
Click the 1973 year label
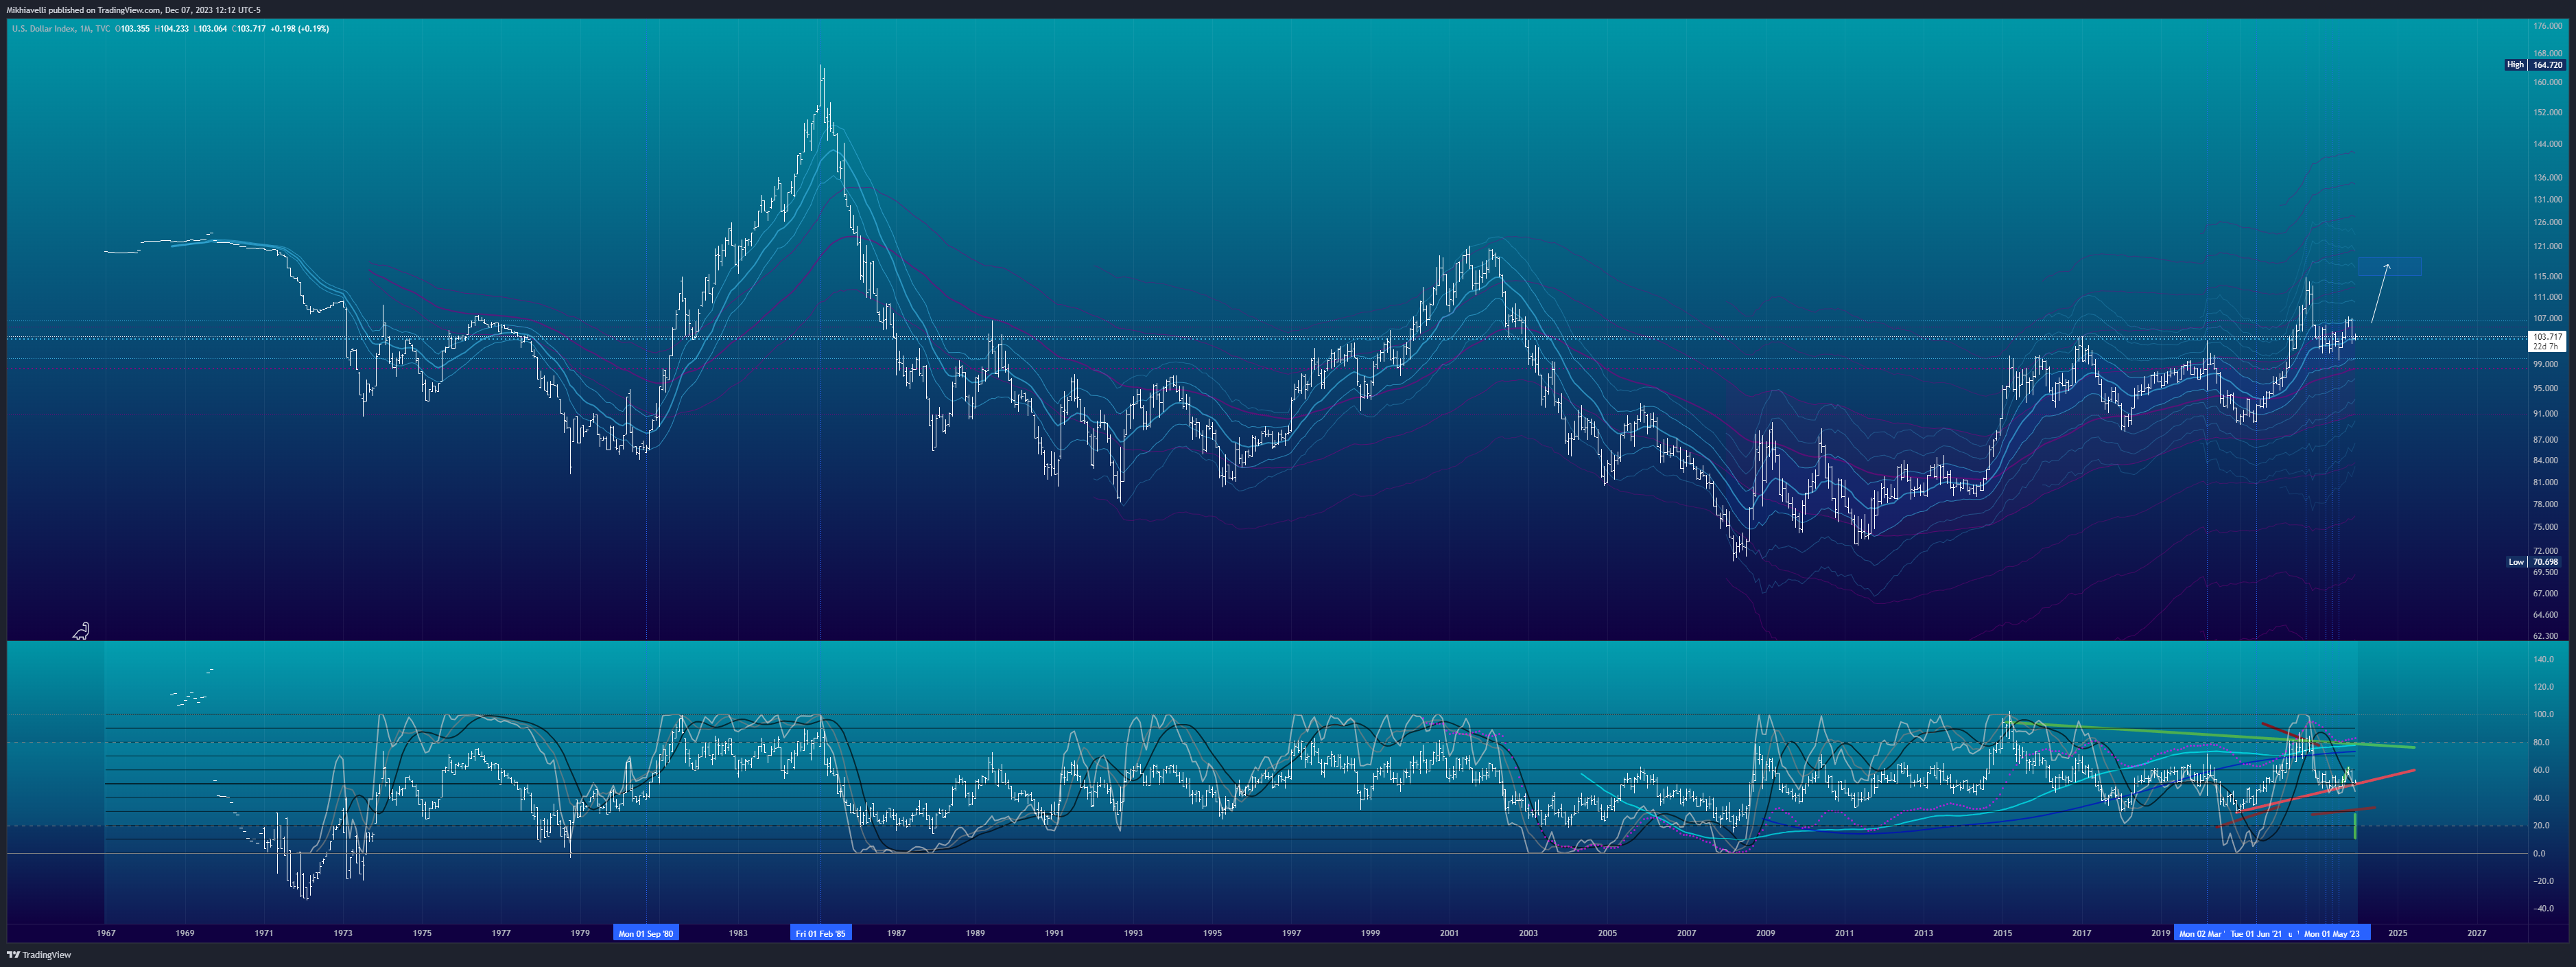[343, 933]
